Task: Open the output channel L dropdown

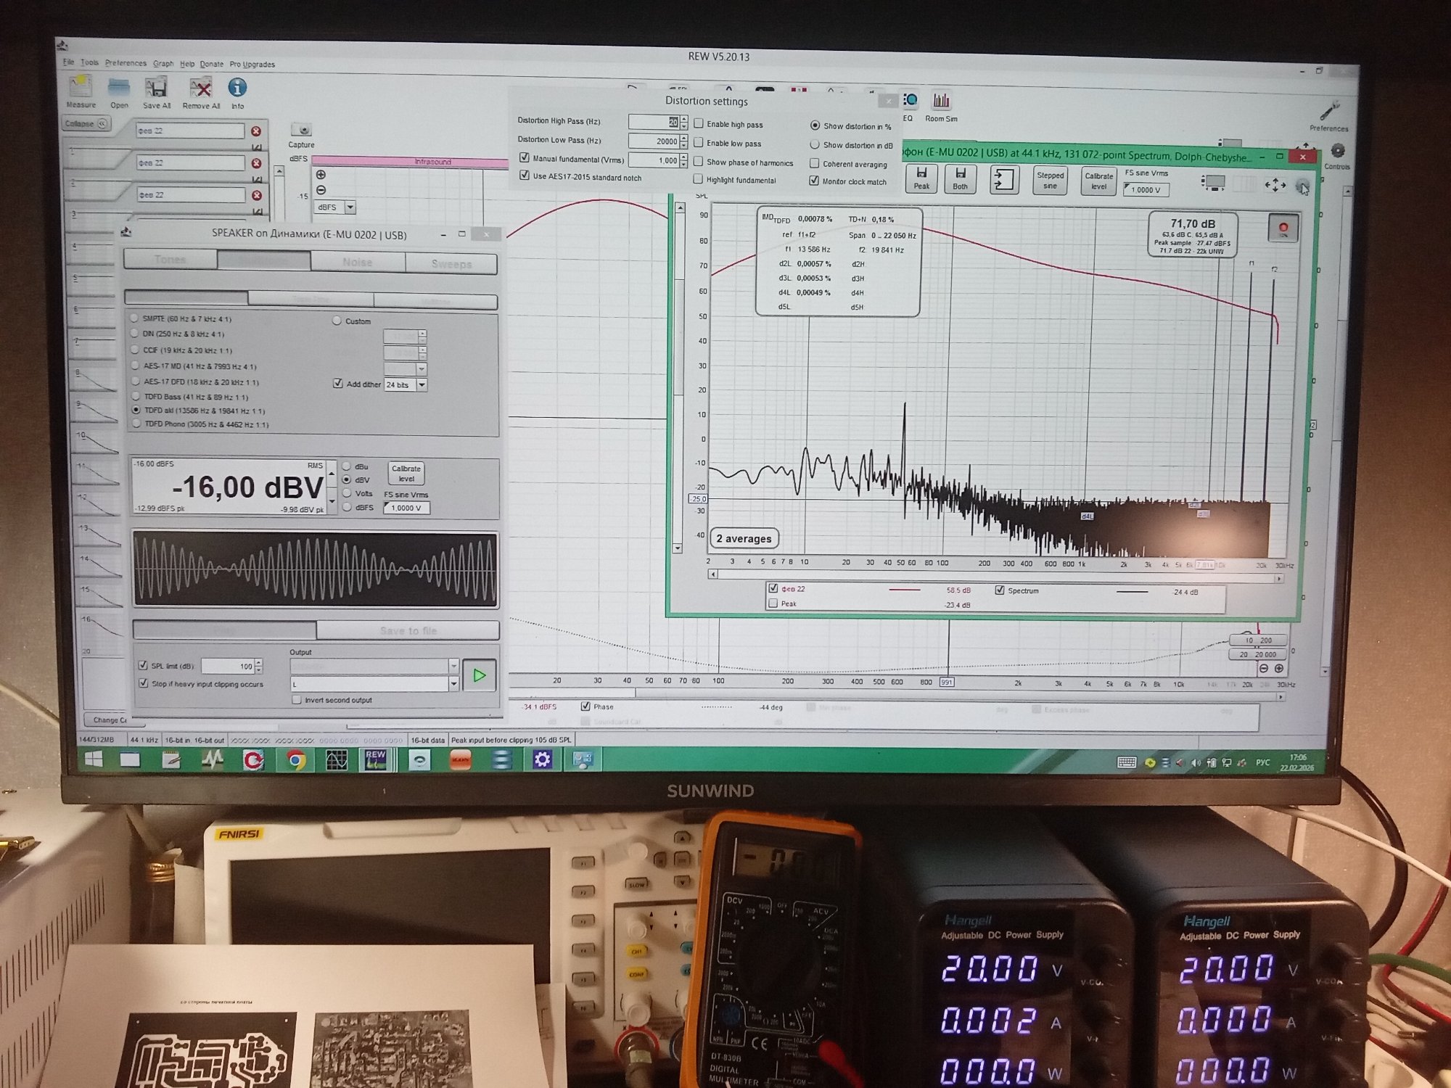Action: [453, 683]
